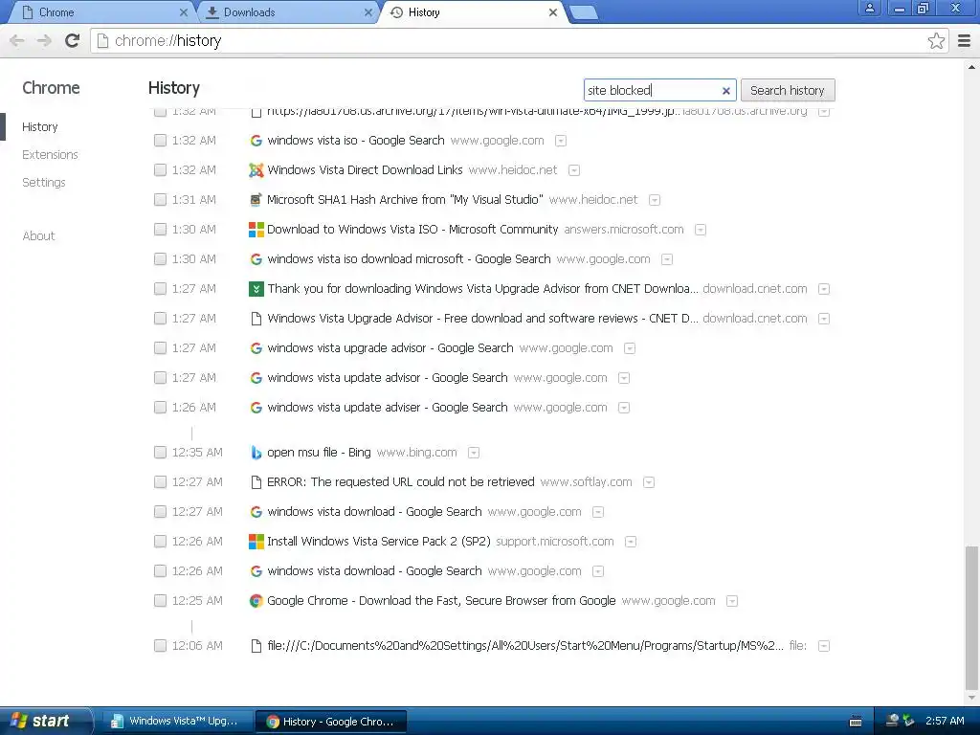
Task: Reload the history page
Action: [73, 40]
